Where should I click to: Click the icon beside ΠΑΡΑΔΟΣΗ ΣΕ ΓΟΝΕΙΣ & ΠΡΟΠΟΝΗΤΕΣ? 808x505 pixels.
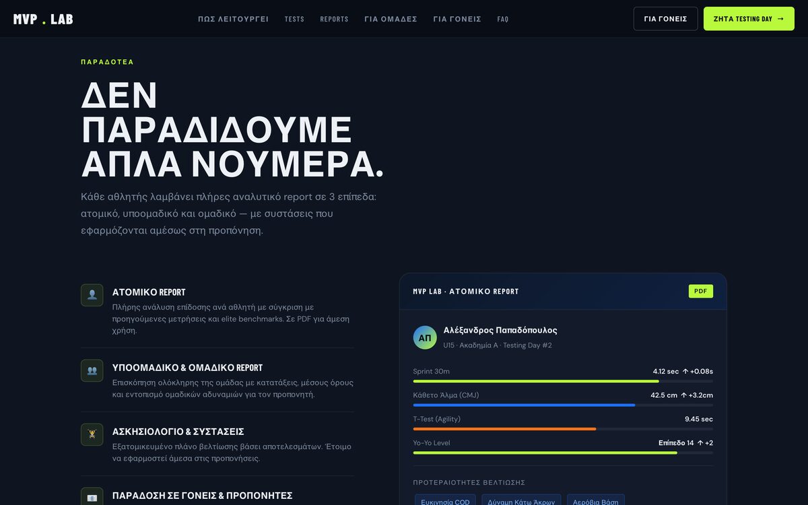(92, 497)
